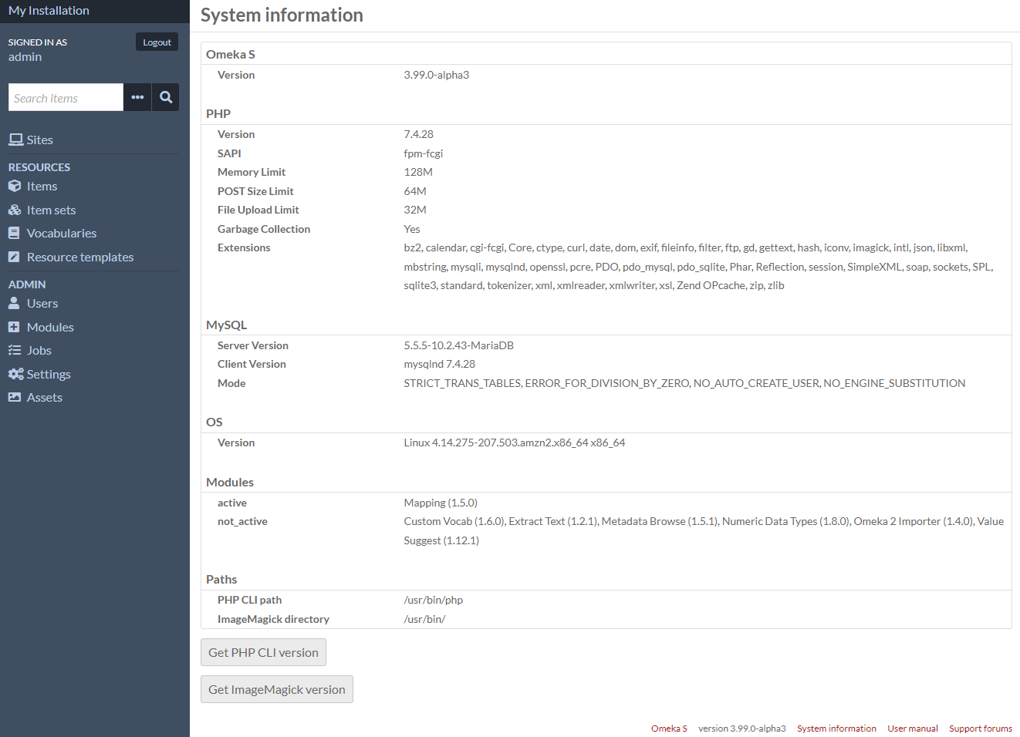Click the Resource templates pencil icon
Screen dimensions: 1020x737
(x=14, y=257)
